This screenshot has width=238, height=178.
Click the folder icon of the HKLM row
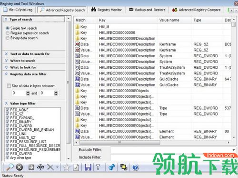point(78,27)
